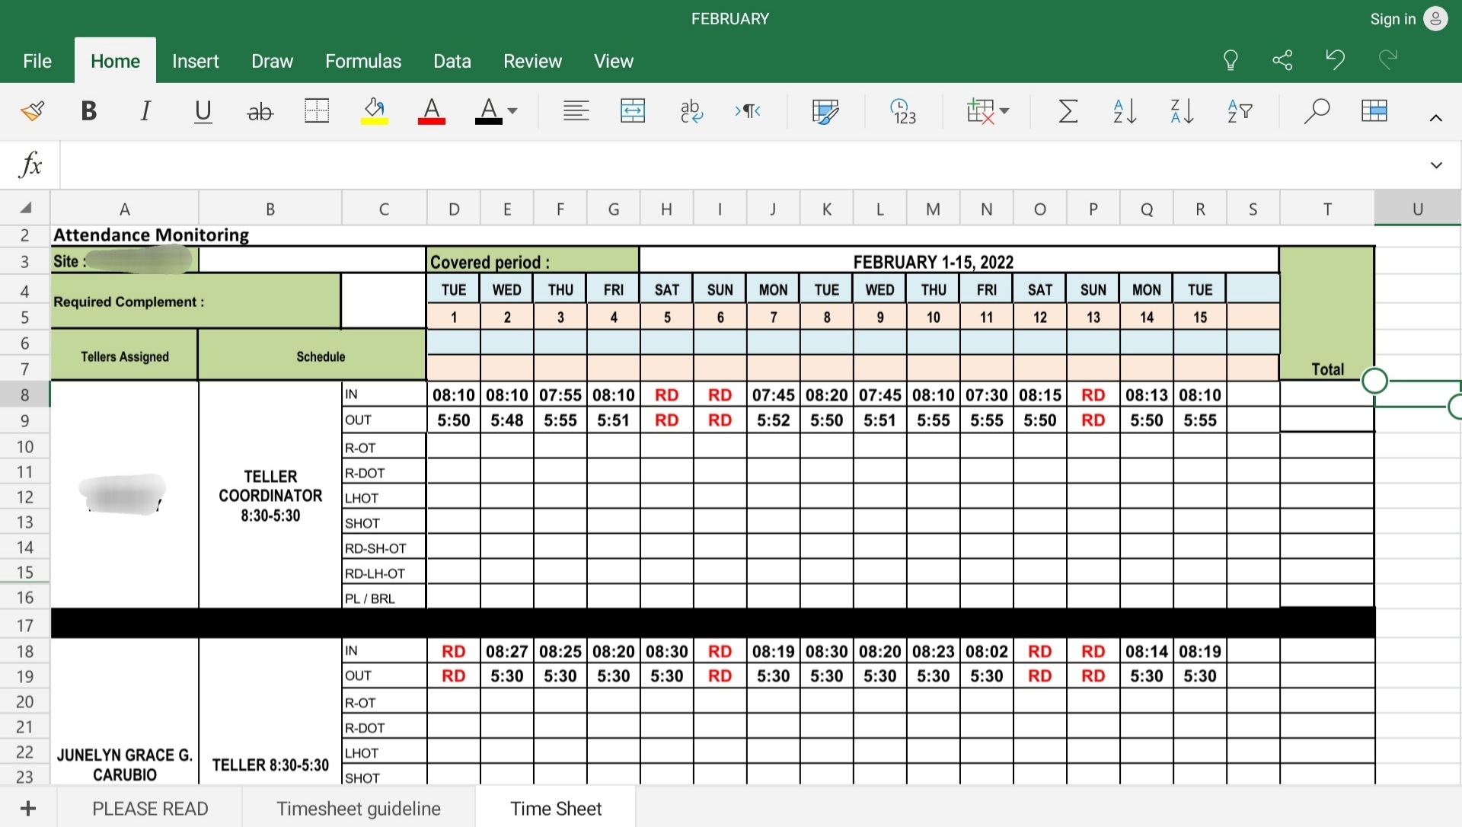This screenshot has height=827, width=1462.
Task: Open the cell borders tool
Action: click(317, 111)
